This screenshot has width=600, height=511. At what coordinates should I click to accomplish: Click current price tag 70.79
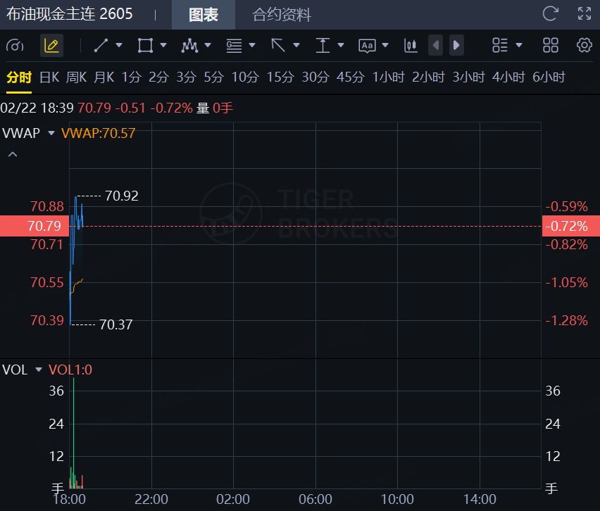pos(35,226)
